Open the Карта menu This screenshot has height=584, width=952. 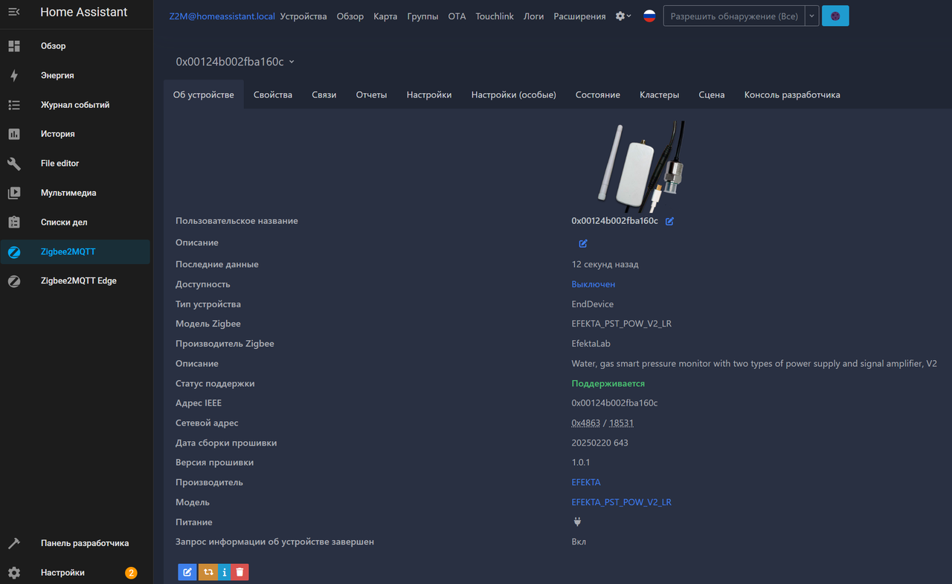[386, 16]
